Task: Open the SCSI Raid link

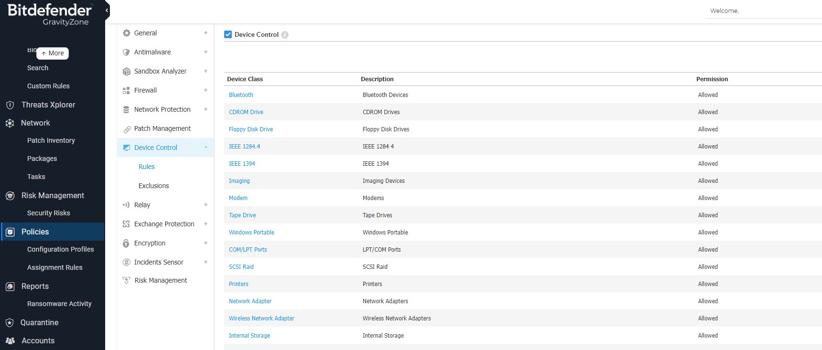Action: 241,267
